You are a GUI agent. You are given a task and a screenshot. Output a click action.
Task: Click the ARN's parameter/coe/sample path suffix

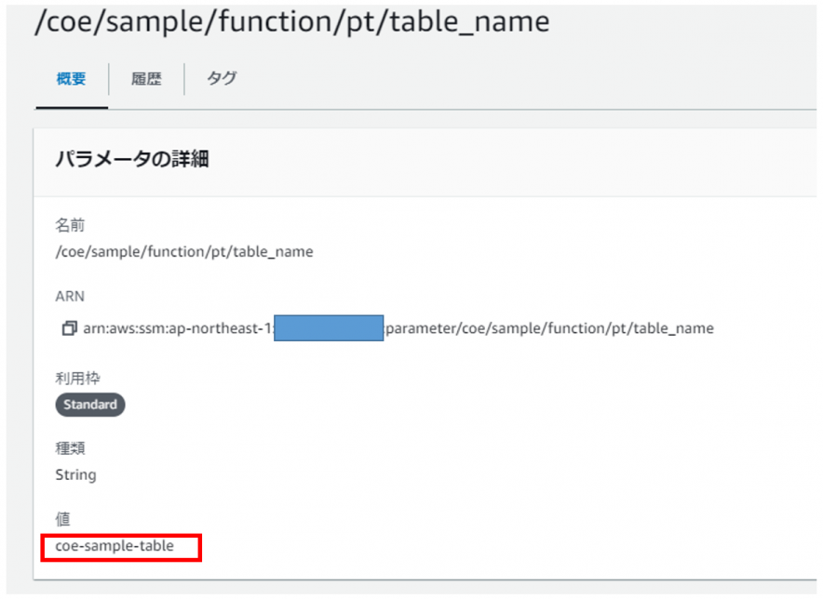click(549, 328)
